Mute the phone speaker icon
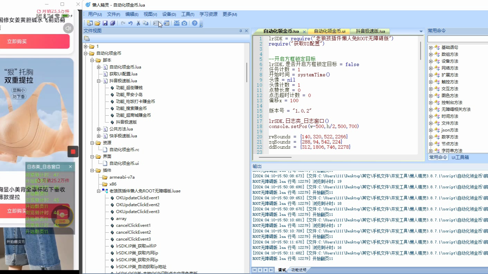Image resolution: width=488 pixels, height=274 pixels. click(x=69, y=28)
